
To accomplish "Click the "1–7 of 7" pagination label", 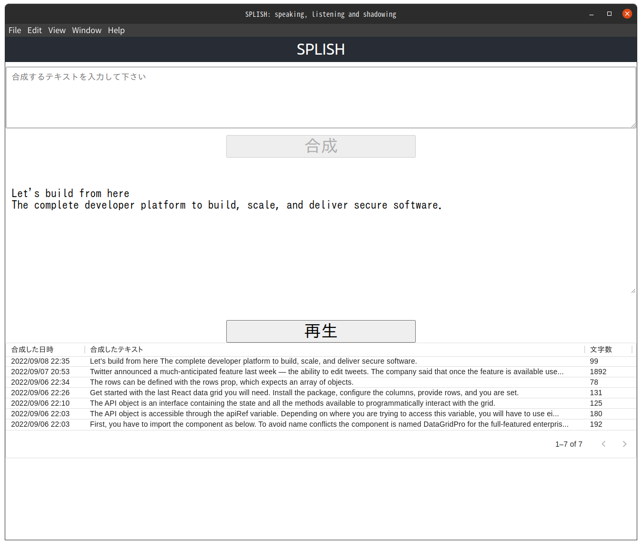I will click(569, 444).
